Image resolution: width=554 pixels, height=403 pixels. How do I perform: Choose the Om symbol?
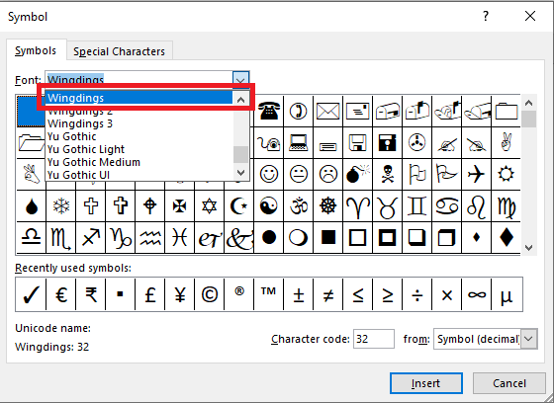pos(299,206)
